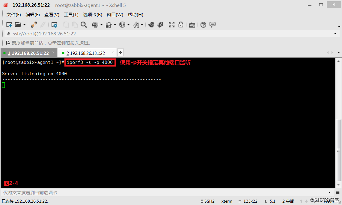Expand toolbar overflow arrow at right edge
This screenshot has height=205, width=342.
(339, 27)
